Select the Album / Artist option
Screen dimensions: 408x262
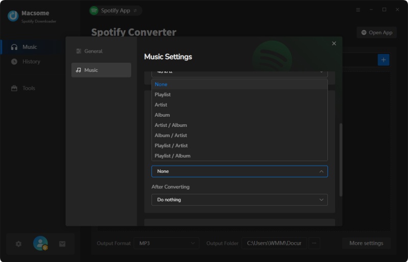(239, 135)
